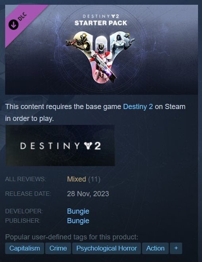The image size is (202, 262).
Task: Open the Destiny 2 base game banner image
Action: 60,145
